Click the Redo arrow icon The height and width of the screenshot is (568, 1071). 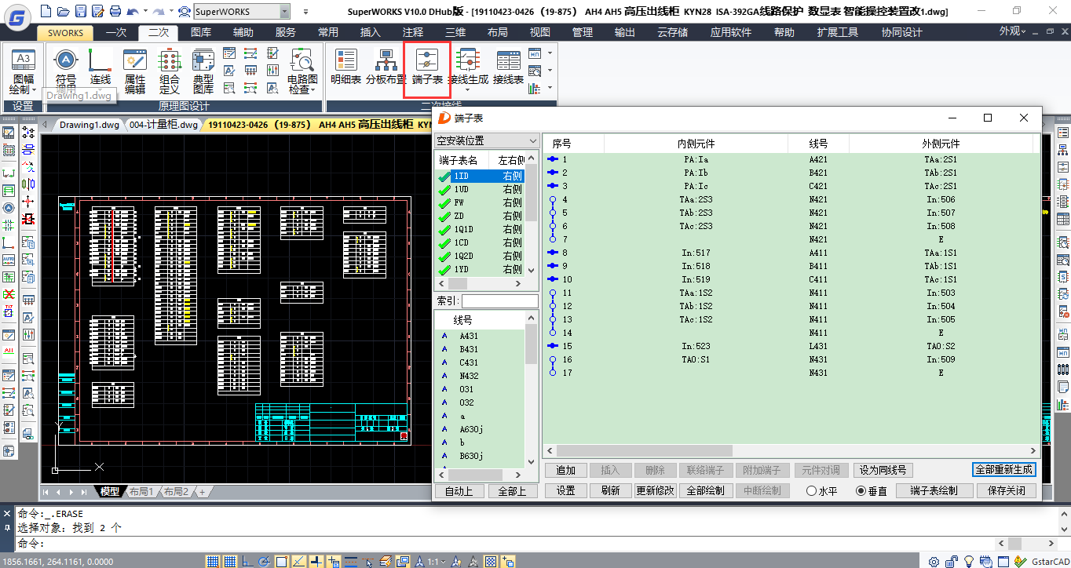click(x=158, y=11)
